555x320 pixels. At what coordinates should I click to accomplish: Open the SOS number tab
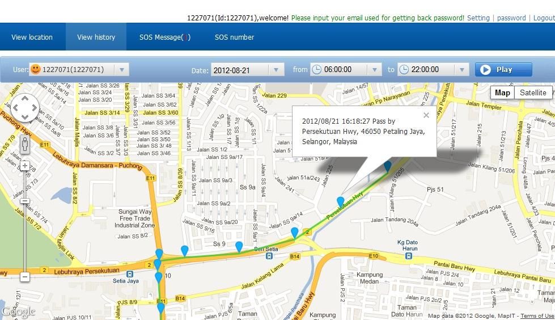(234, 37)
